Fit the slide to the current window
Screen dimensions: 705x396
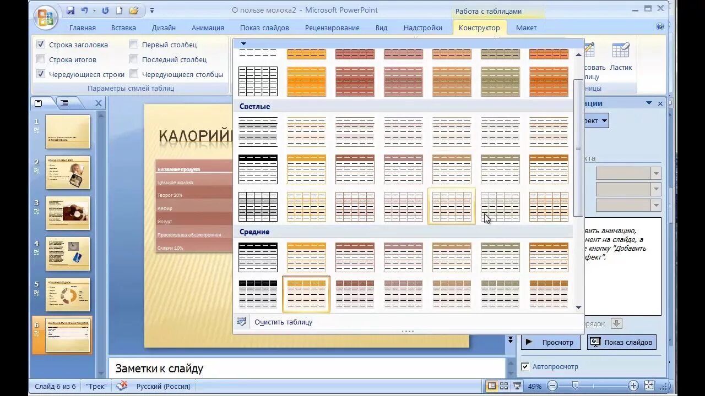(649, 386)
